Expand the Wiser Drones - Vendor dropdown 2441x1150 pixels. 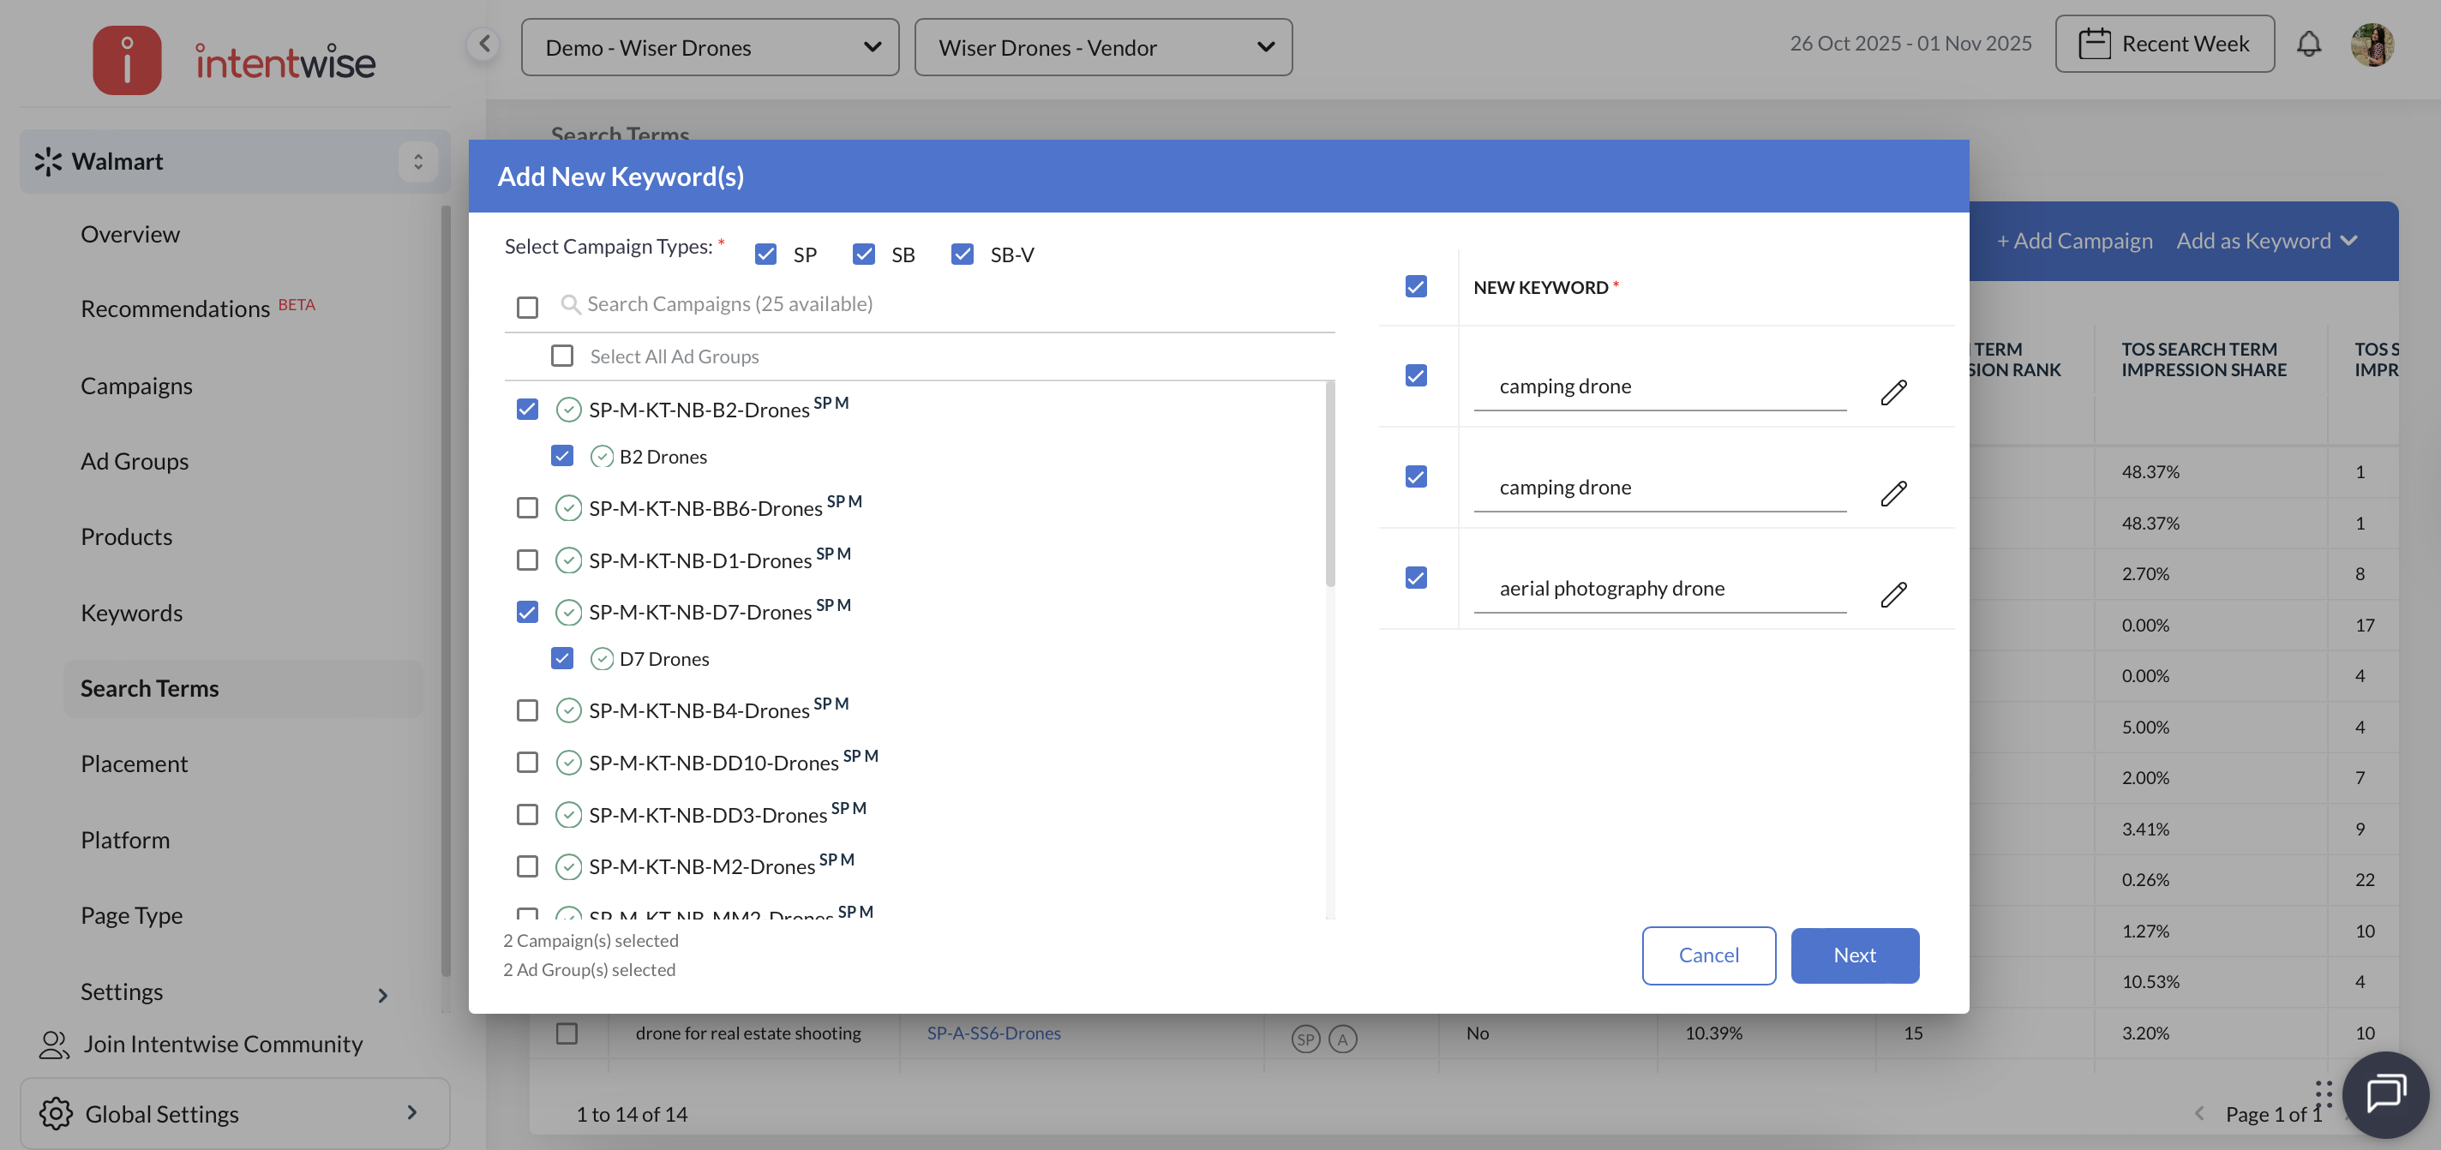(x=1103, y=47)
